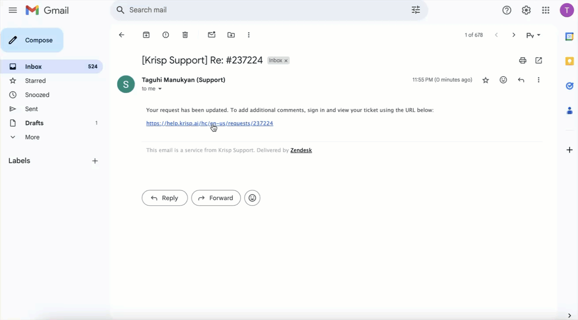Viewport: 578px width, 320px height.
Task: Open Zendesk link
Action: (x=301, y=150)
